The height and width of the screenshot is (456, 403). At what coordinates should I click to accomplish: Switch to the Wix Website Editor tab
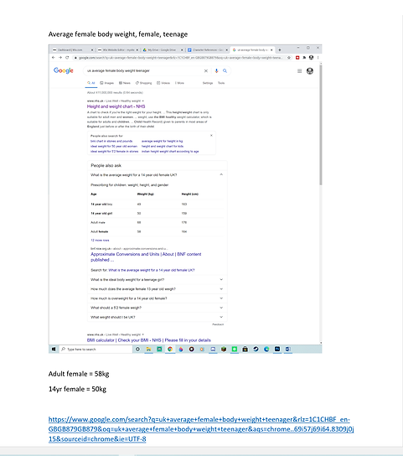[x=118, y=50]
